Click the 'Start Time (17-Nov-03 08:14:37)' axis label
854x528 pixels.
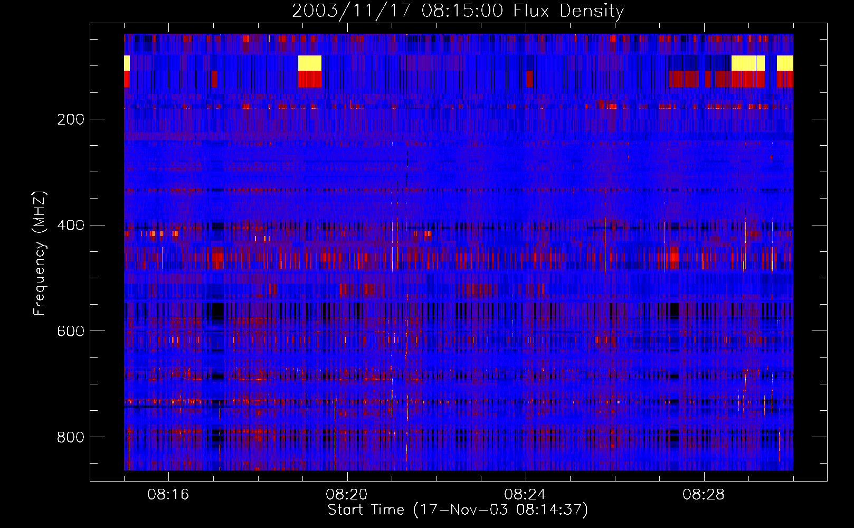coord(458,510)
